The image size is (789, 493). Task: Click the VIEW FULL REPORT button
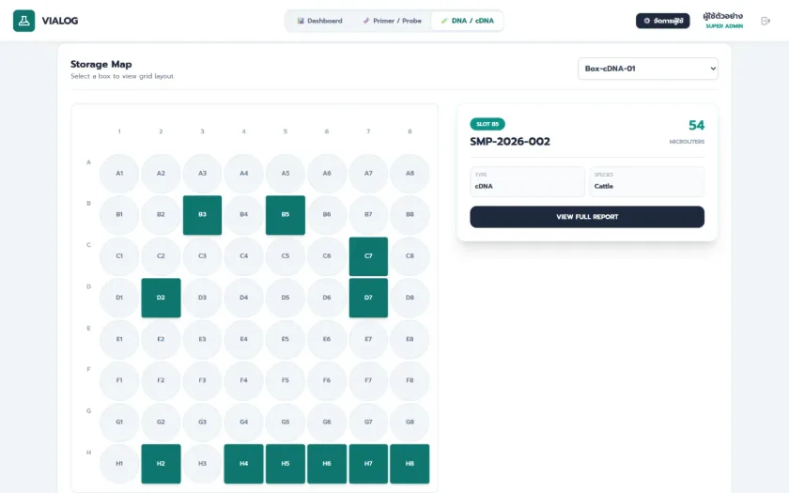click(587, 217)
